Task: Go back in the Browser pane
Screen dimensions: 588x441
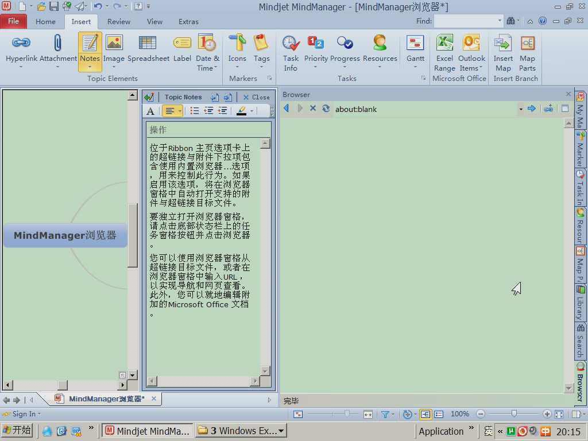Action: [287, 109]
